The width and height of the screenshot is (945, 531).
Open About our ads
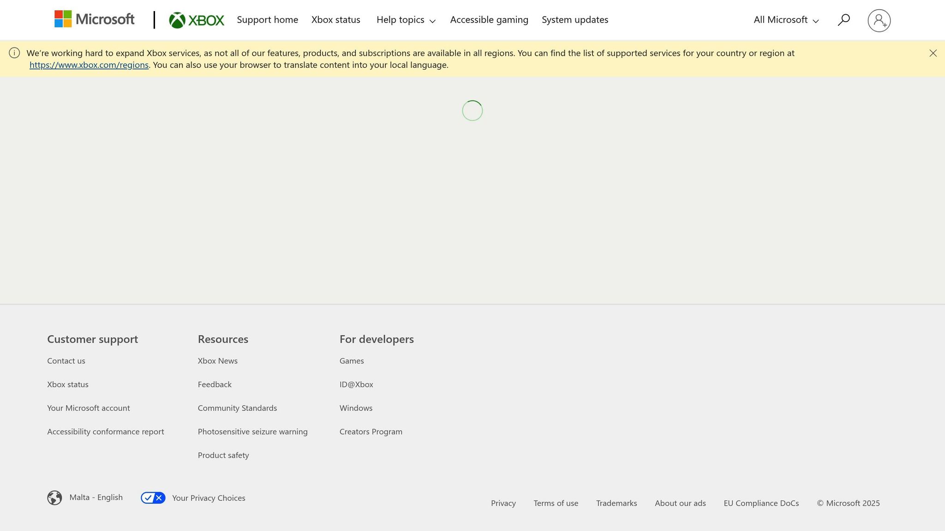click(x=680, y=503)
